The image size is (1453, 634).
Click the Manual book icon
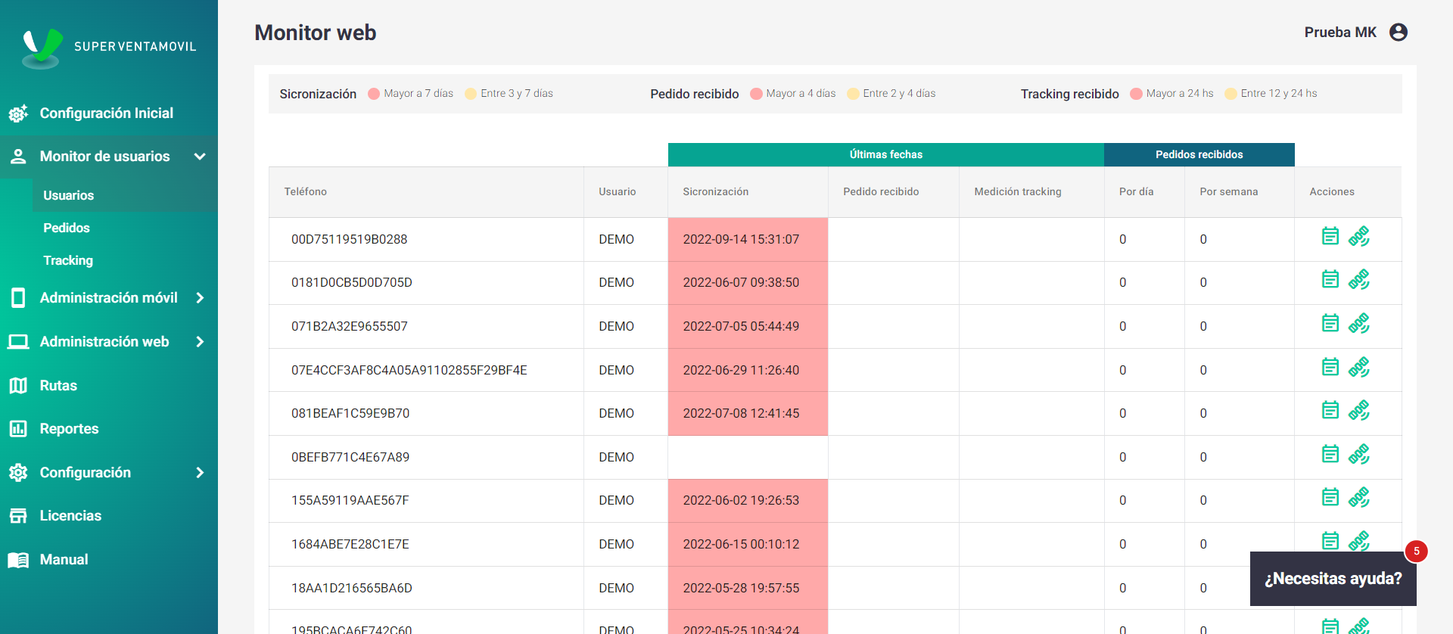tap(18, 560)
